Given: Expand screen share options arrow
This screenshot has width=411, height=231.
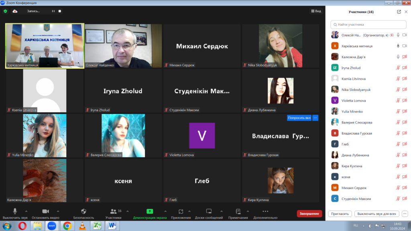Looking at the screenshot, I should (x=165, y=211).
